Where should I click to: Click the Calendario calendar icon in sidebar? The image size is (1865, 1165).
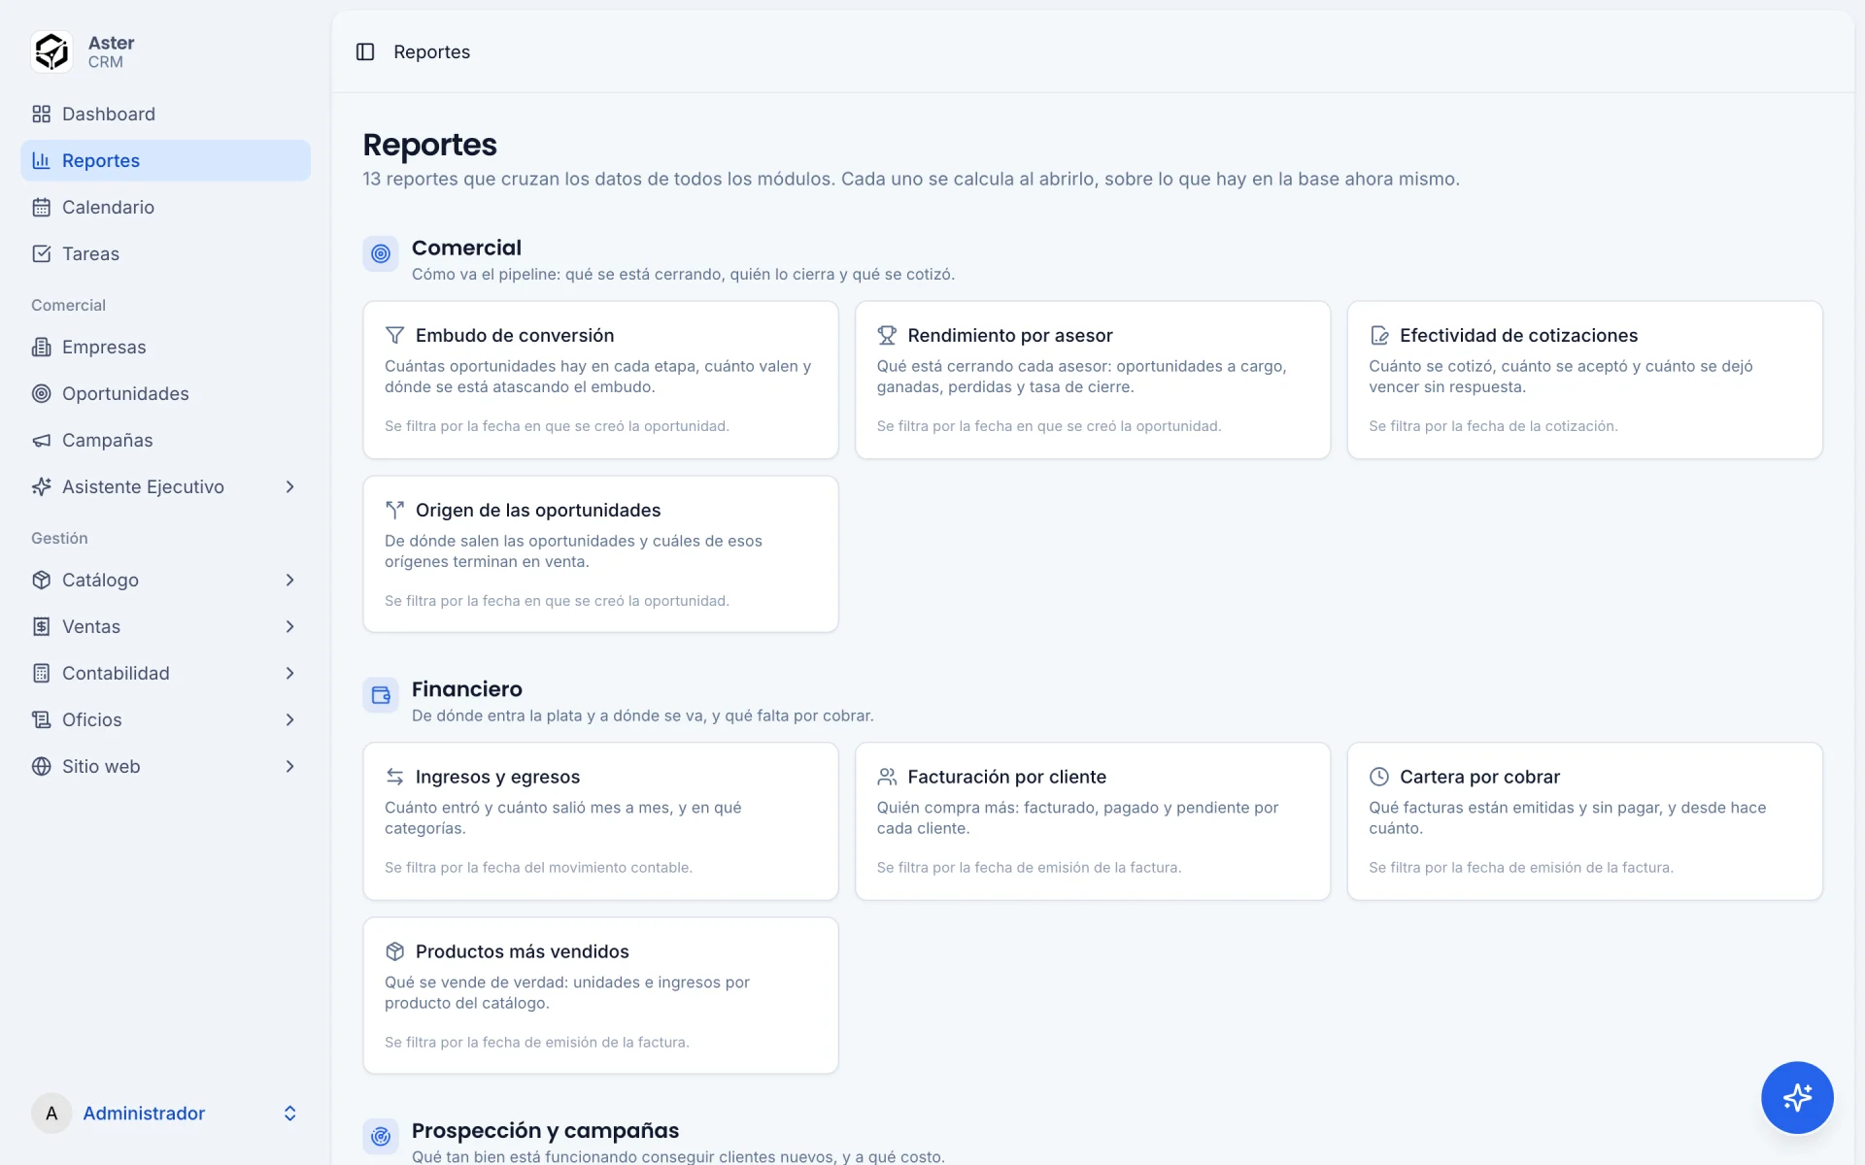click(41, 207)
